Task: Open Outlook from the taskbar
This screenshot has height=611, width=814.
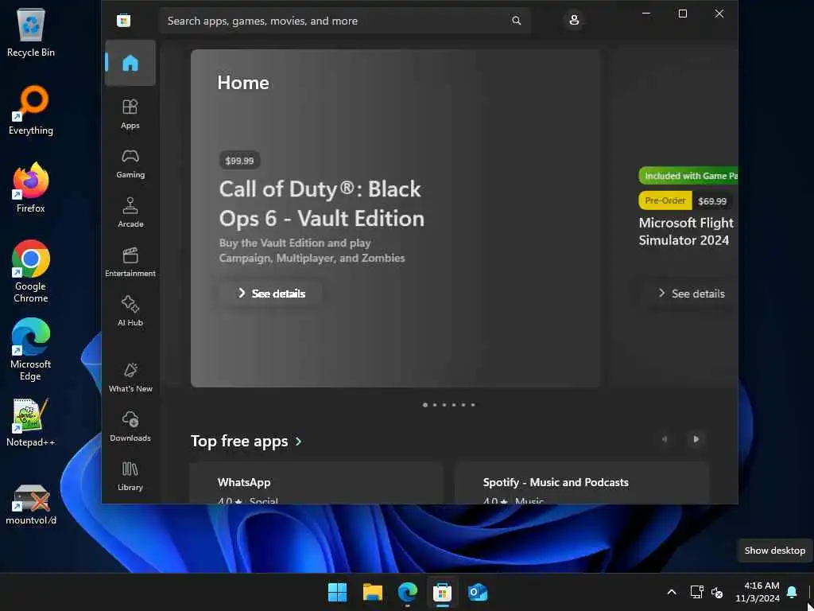Action: point(478,592)
